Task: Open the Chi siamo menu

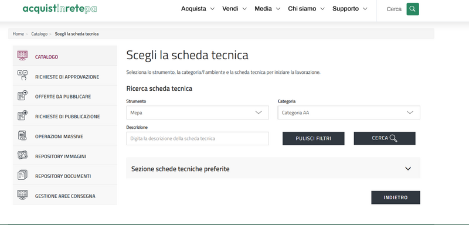Action: click(x=306, y=9)
